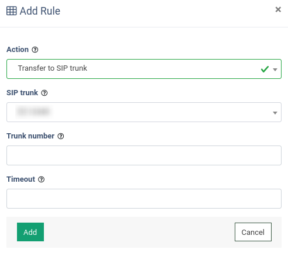This screenshot has height=253, width=288.
Task: Open the Transfer to SIP trunk selector
Action: pyautogui.click(x=144, y=69)
